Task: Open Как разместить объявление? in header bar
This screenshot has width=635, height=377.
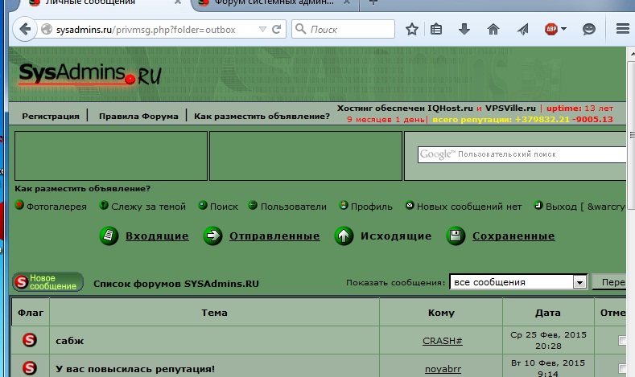Action: (262, 116)
